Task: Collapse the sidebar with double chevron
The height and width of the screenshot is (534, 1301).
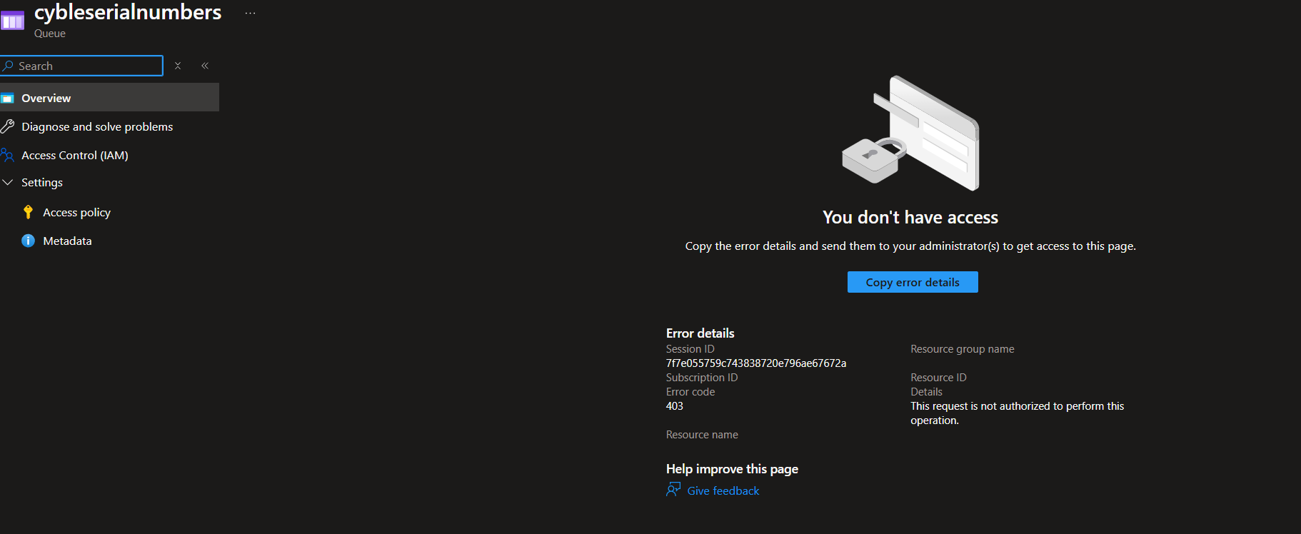Action: pyautogui.click(x=205, y=66)
